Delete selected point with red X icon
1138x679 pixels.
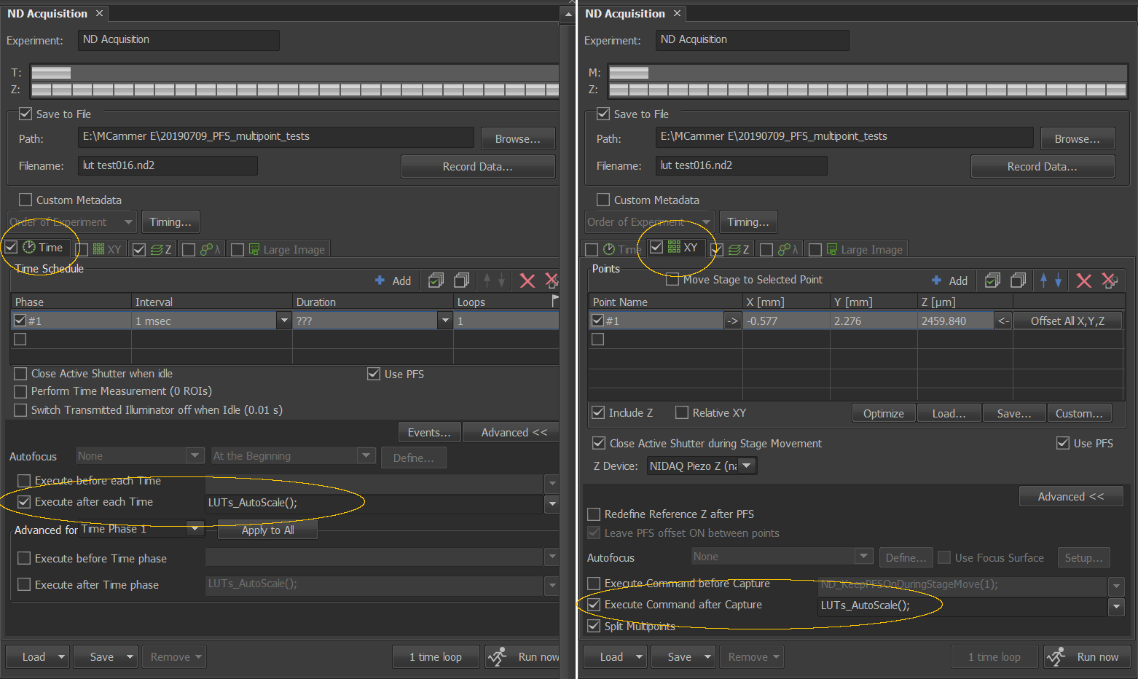pyautogui.click(x=1083, y=280)
